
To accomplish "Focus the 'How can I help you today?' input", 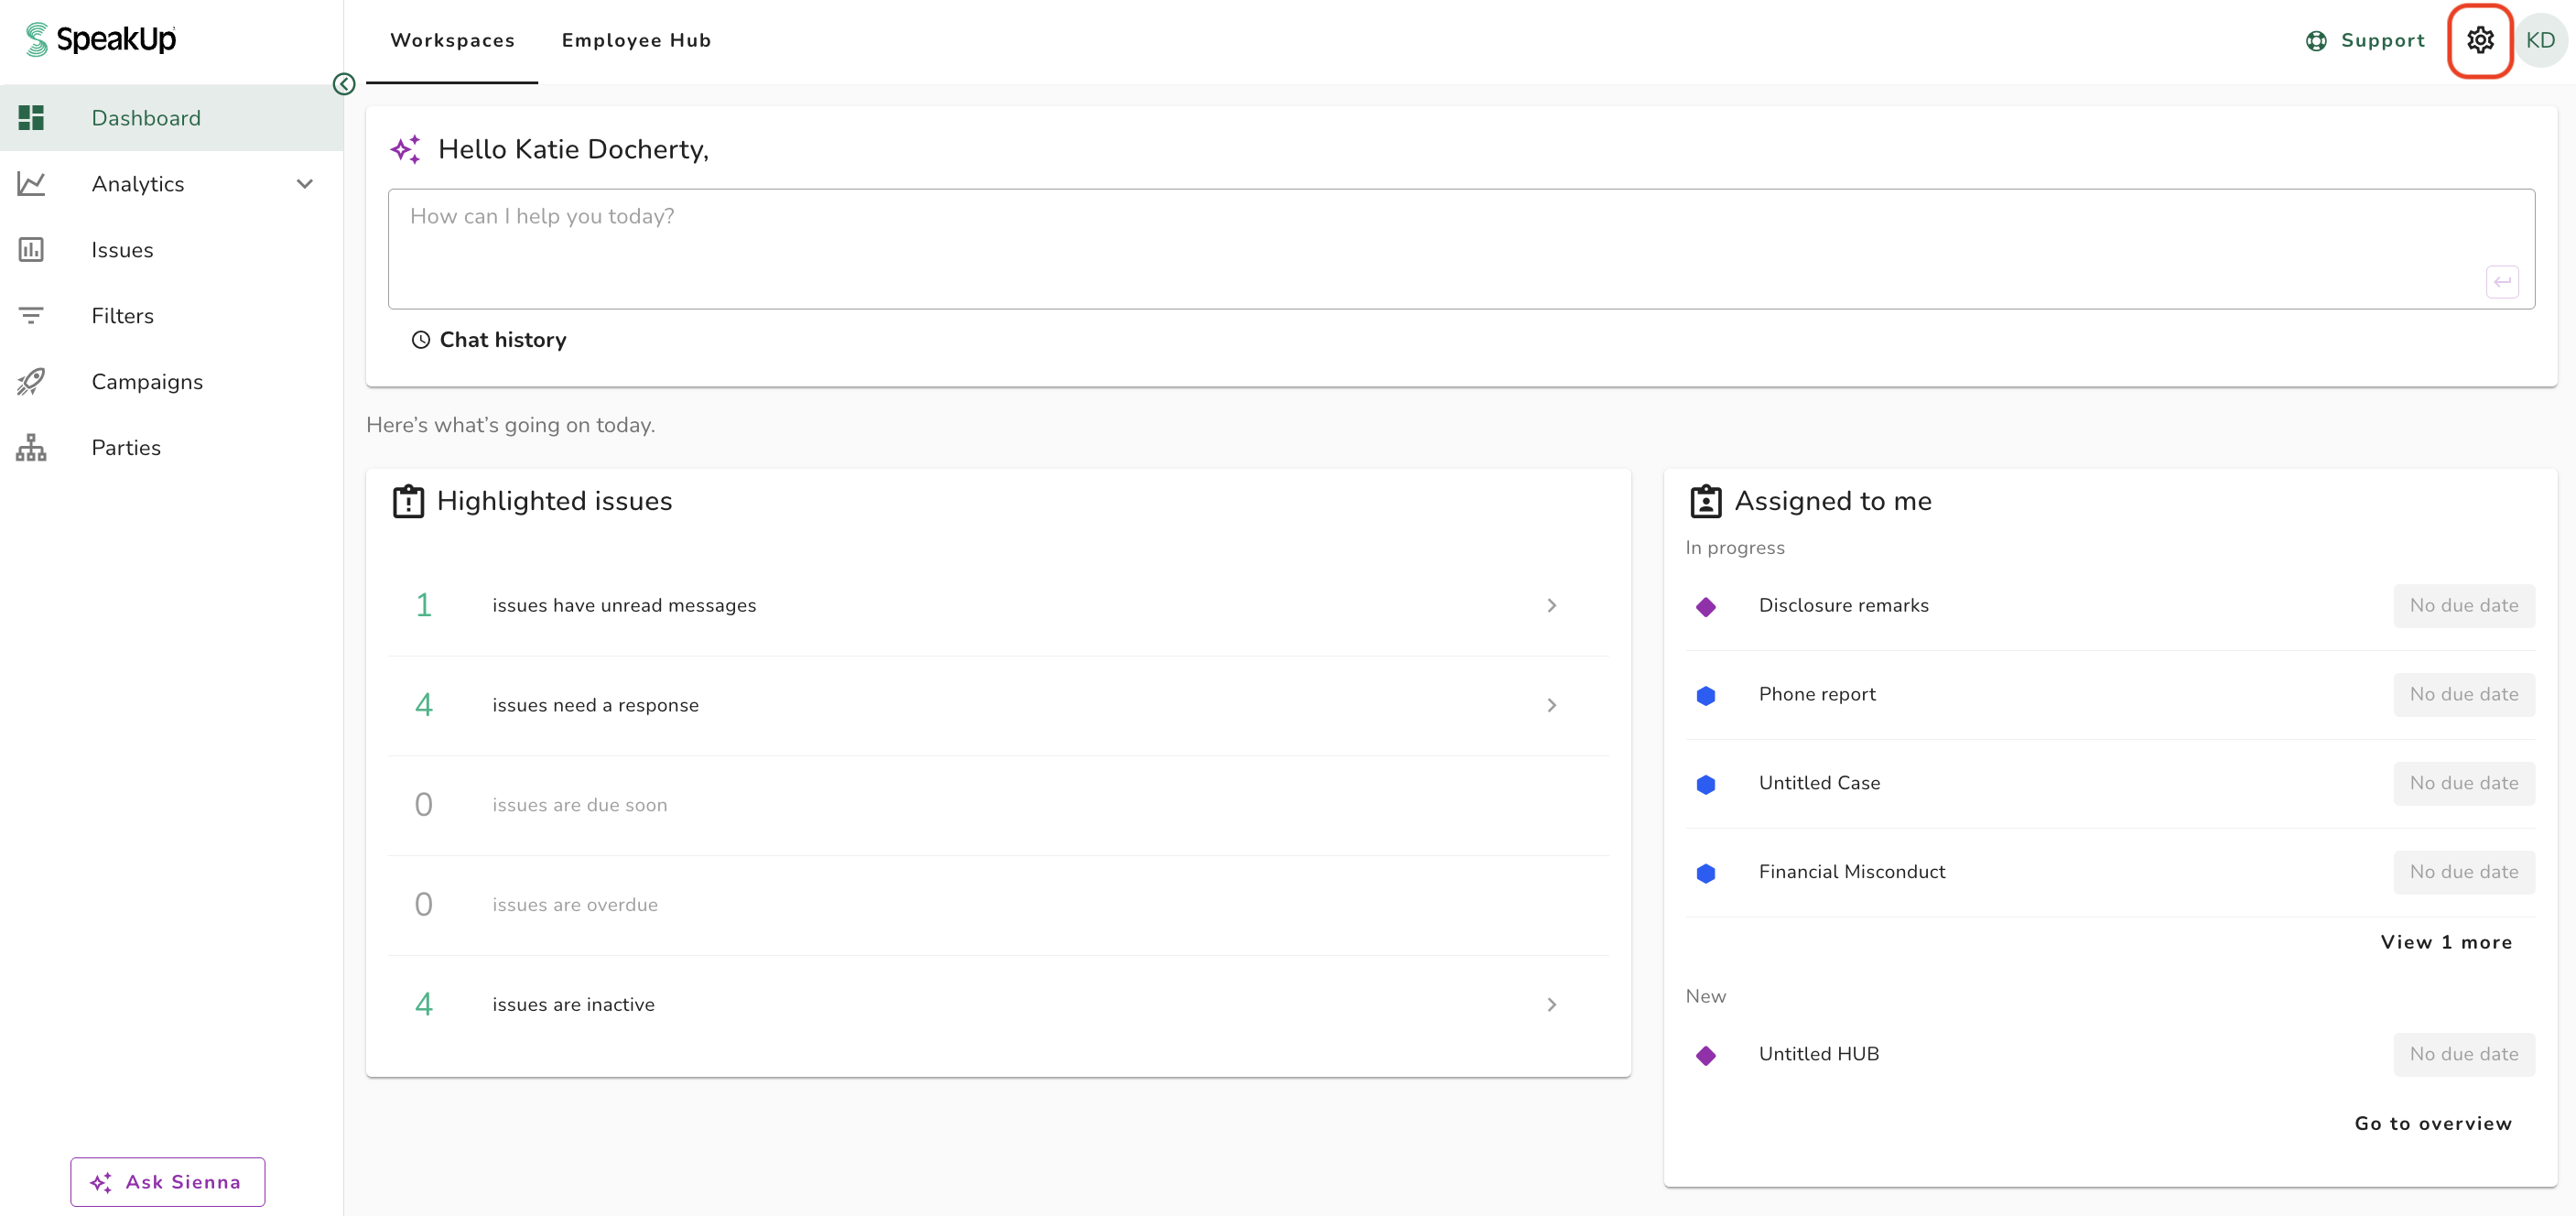I will [1461, 249].
